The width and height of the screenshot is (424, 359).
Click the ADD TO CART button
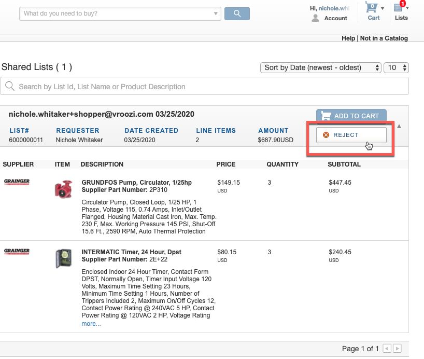click(351, 116)
